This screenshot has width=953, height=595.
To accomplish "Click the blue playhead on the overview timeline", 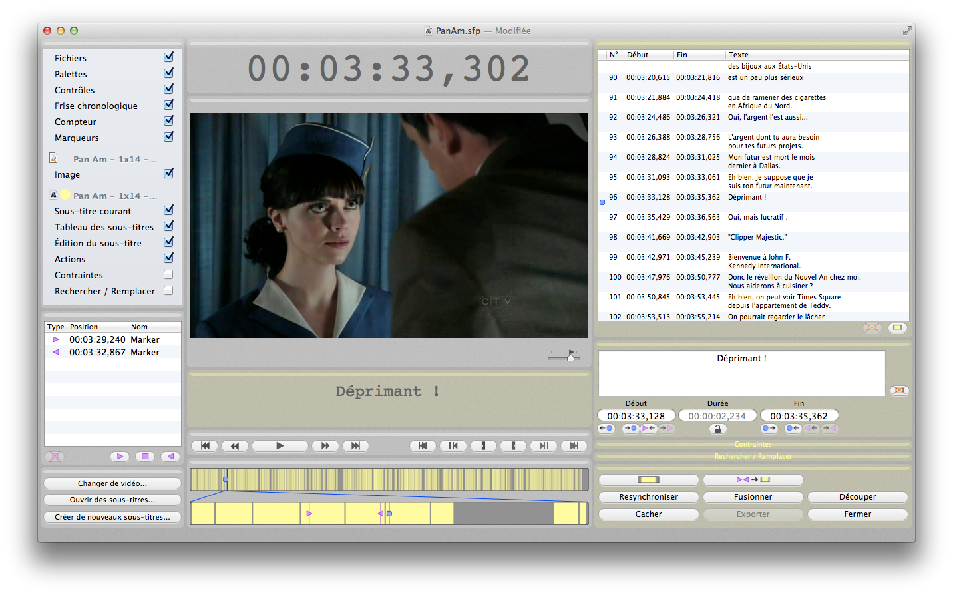I will pyautogui.click(x=226, y=479).
